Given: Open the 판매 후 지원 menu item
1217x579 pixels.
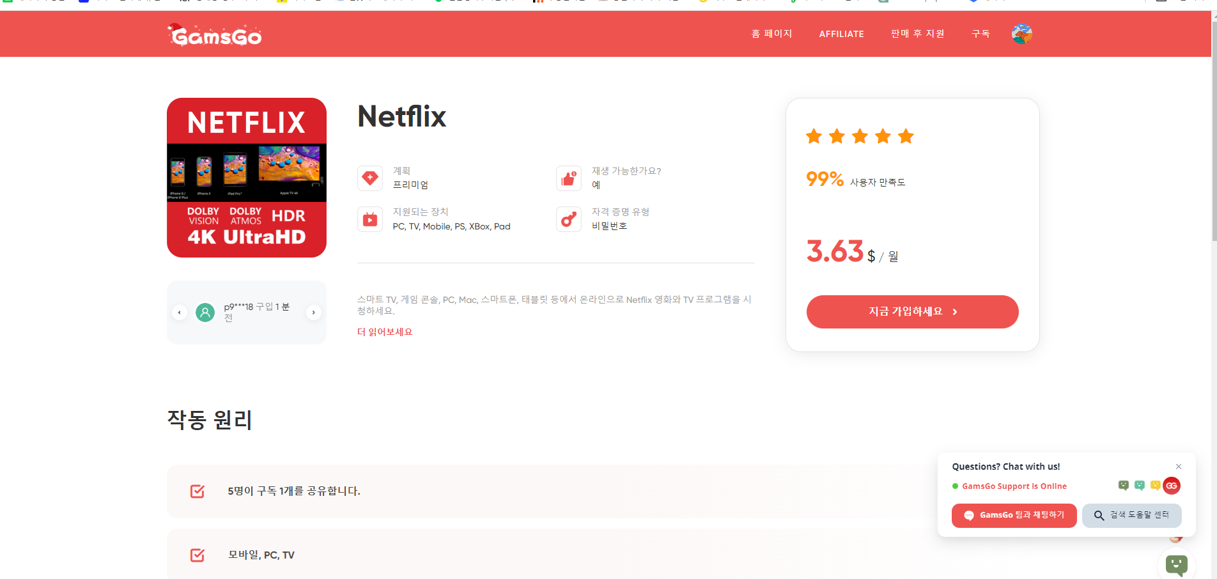Looking at the screenshot, I should click(917, 34).
